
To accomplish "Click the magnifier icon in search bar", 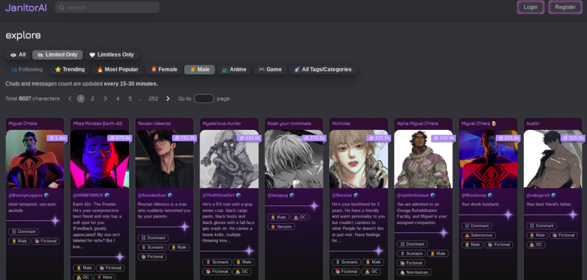I will pos(62,7).
